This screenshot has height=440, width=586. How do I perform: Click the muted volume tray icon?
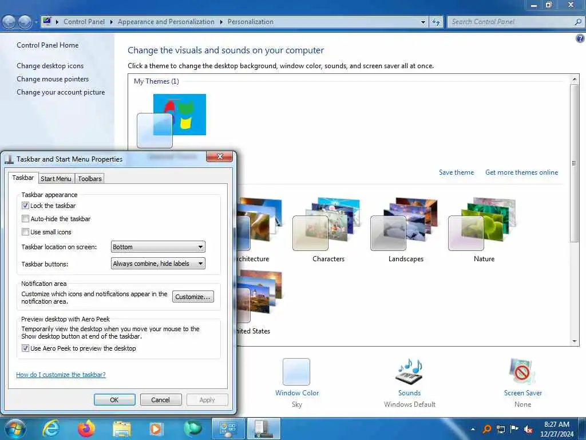coord(528,430)
